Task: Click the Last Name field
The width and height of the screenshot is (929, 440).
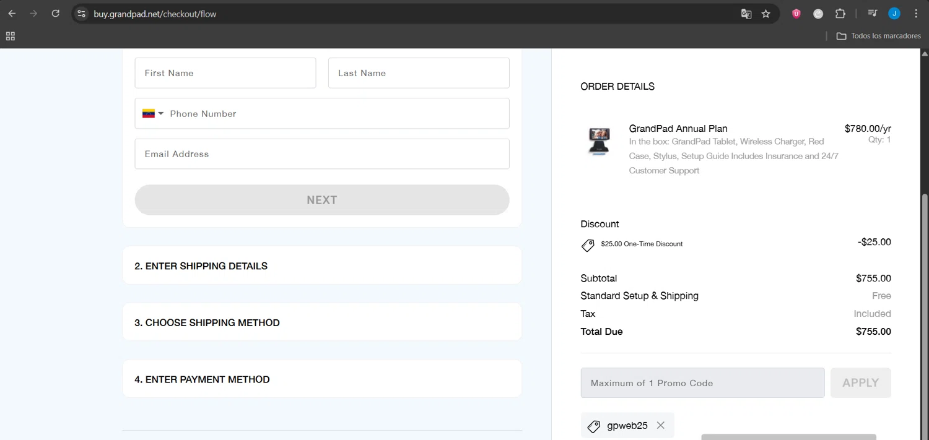Action: pos(419,73)
